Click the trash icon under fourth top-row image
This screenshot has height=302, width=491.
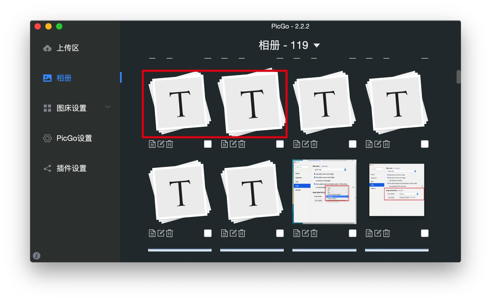pyautogui.click(x=386, y=144)
